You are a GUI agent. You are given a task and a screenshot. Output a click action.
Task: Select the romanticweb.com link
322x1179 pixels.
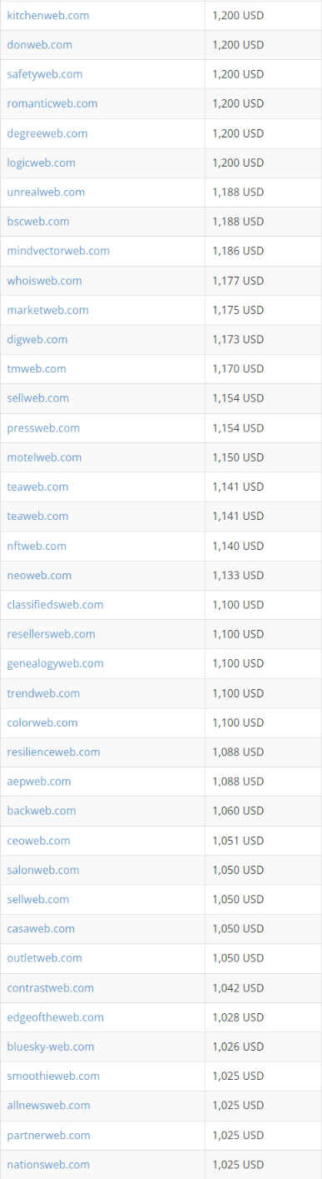pyautogui.click(x=52, y=103)
